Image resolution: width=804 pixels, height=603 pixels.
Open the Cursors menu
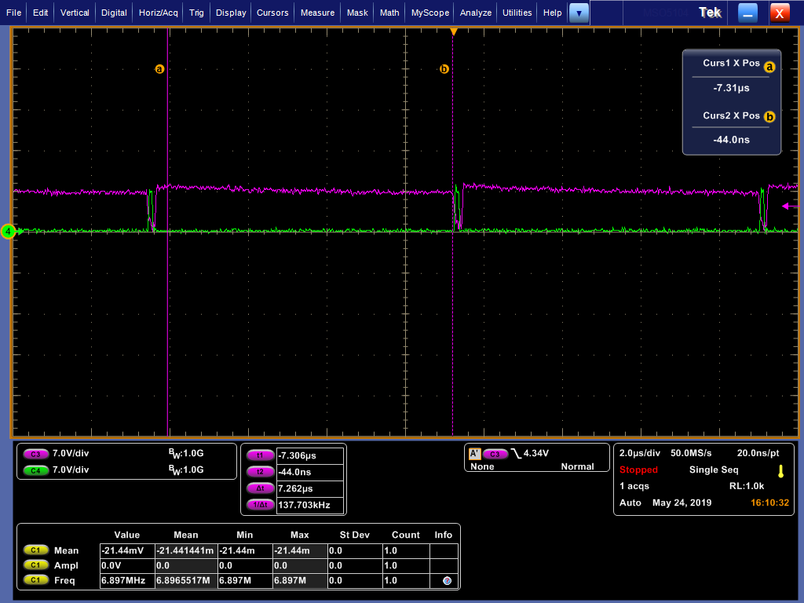pos(272,13)
